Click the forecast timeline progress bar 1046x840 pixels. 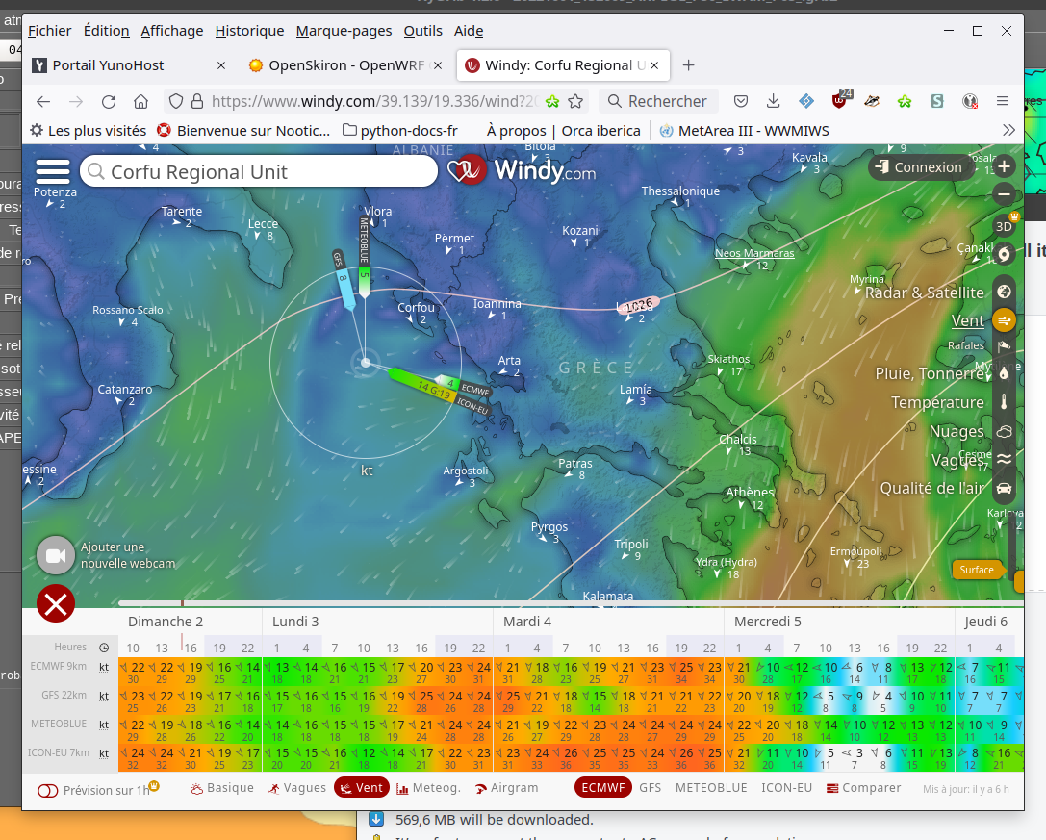[571, 603]
